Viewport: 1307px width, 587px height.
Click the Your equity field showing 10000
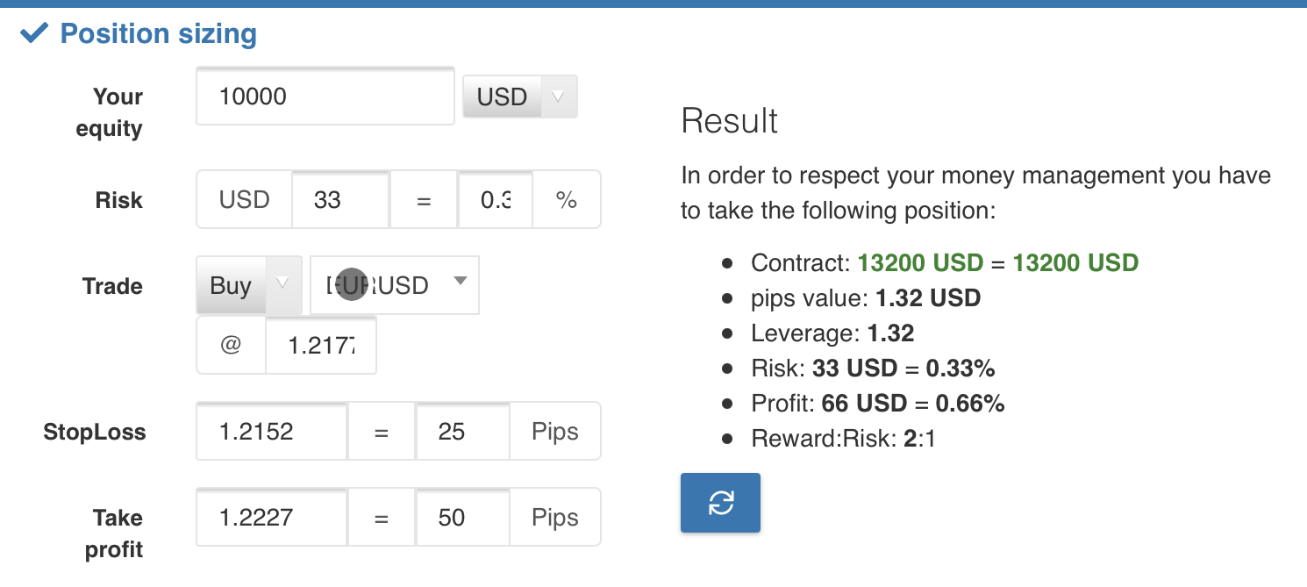(x=325, y=97)
